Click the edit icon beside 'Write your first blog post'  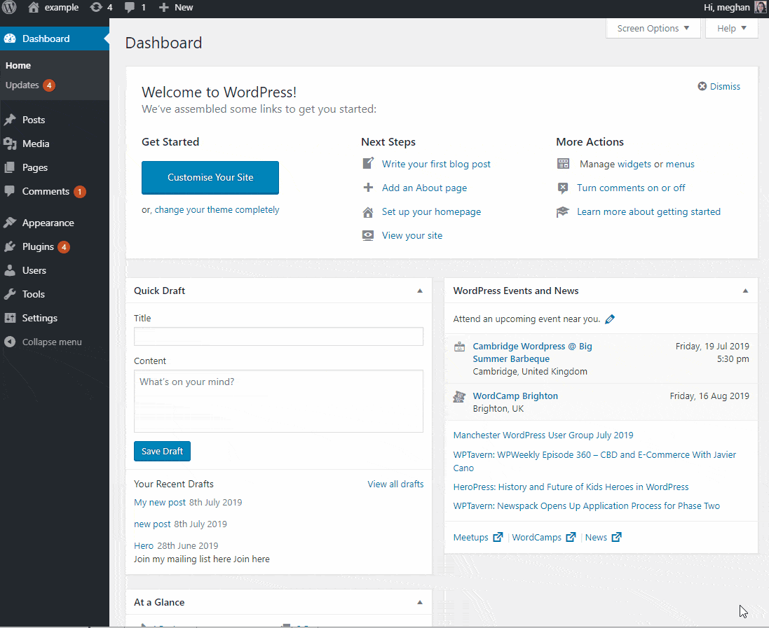(x=368, y=163)
